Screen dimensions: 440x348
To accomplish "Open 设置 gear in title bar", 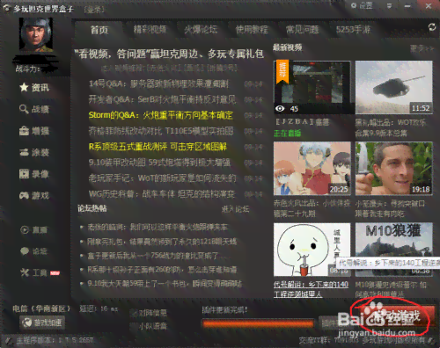I will coord(362,5).
